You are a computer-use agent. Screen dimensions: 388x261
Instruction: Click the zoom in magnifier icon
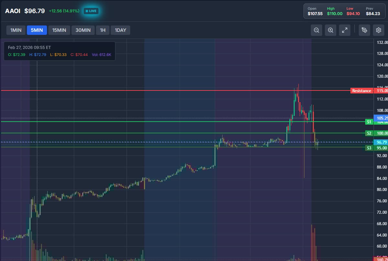coord(330,30)
